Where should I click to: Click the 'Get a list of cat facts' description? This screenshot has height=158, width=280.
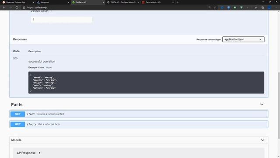click(x=49, y=124)
